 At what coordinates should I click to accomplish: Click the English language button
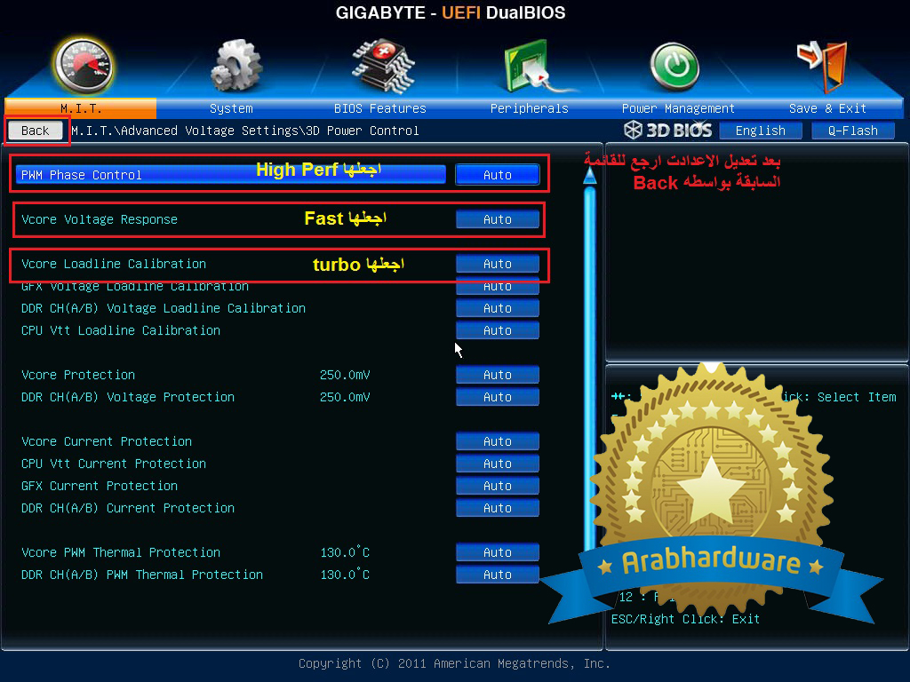tap(761, 131)
